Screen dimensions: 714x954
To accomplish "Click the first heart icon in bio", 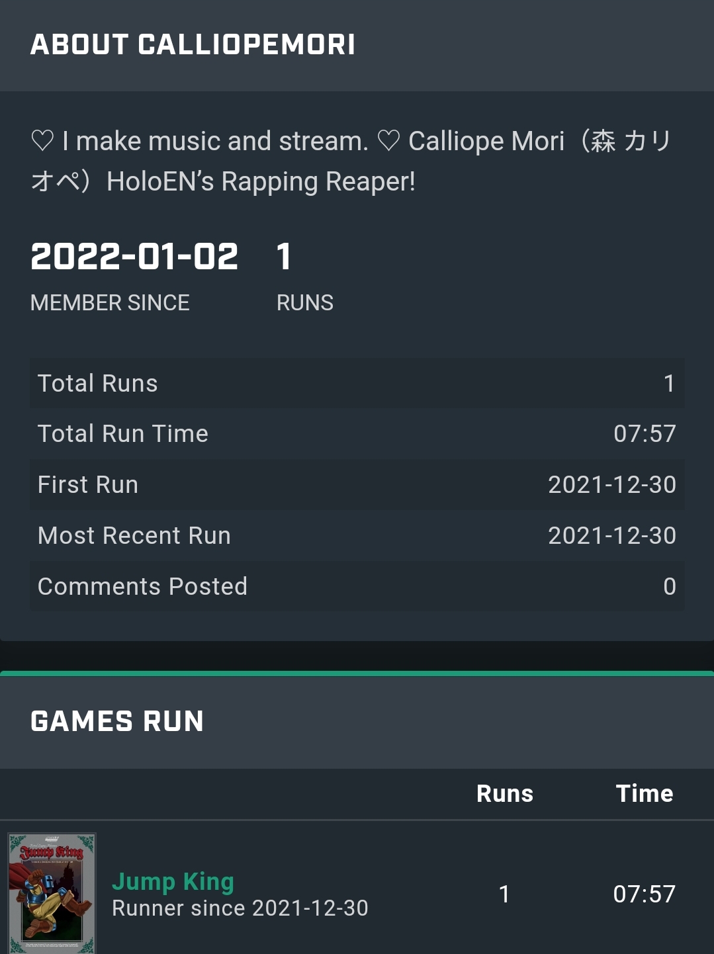I will click(42, 141).
